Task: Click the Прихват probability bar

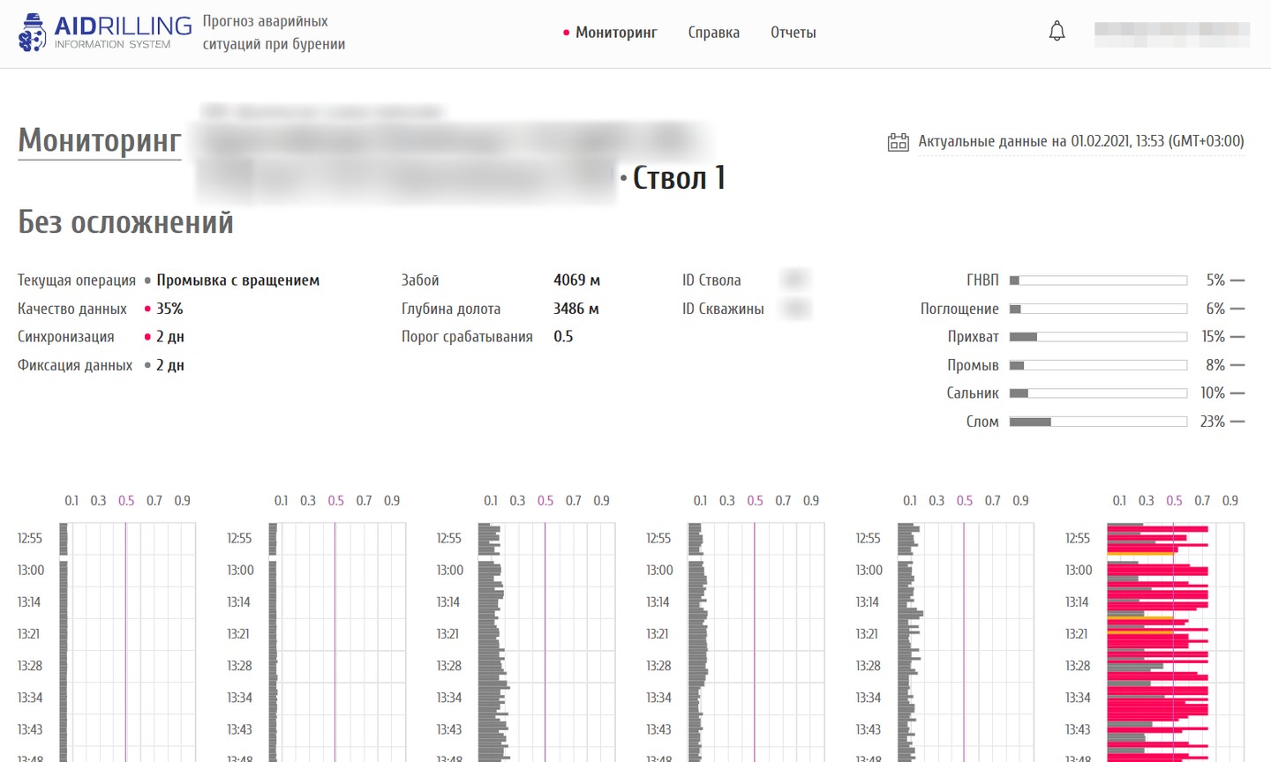Action: [1098, 337]
